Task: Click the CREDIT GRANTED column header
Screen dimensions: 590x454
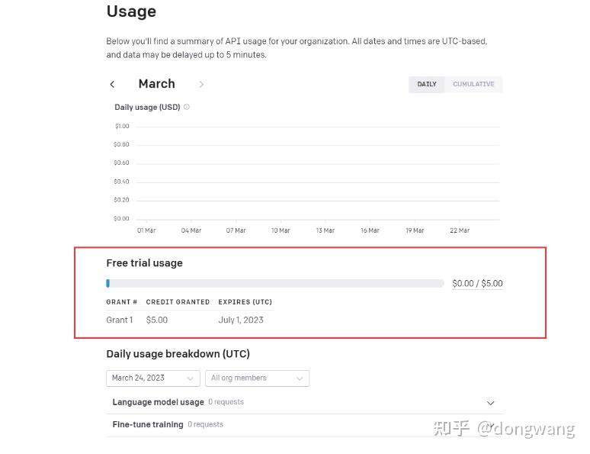Action: 178,302
